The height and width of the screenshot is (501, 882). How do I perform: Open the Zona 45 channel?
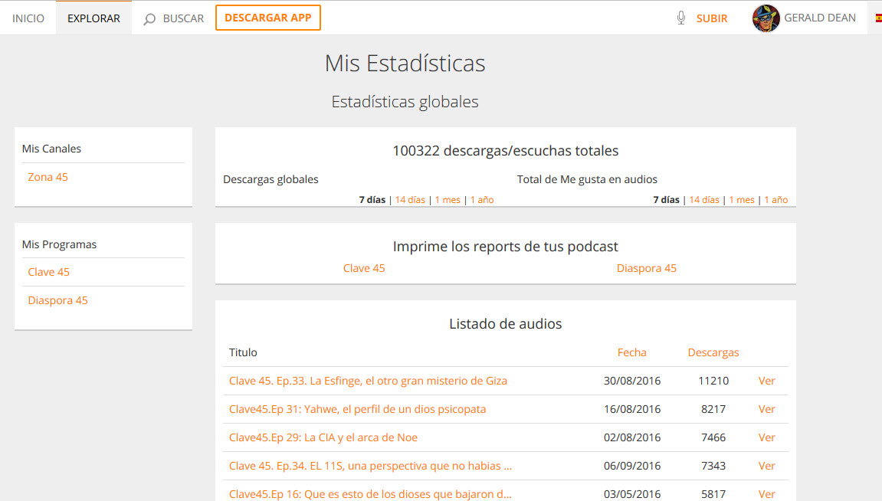click(x=48, y=177)
